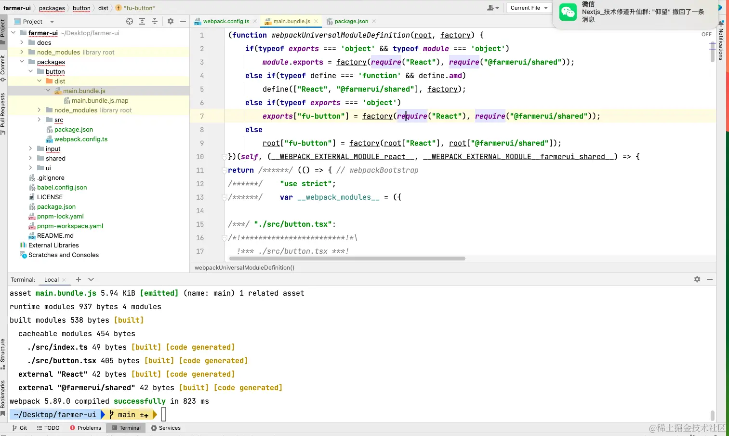
Task: Collapse the dist folder
Action: coord(40,81)
